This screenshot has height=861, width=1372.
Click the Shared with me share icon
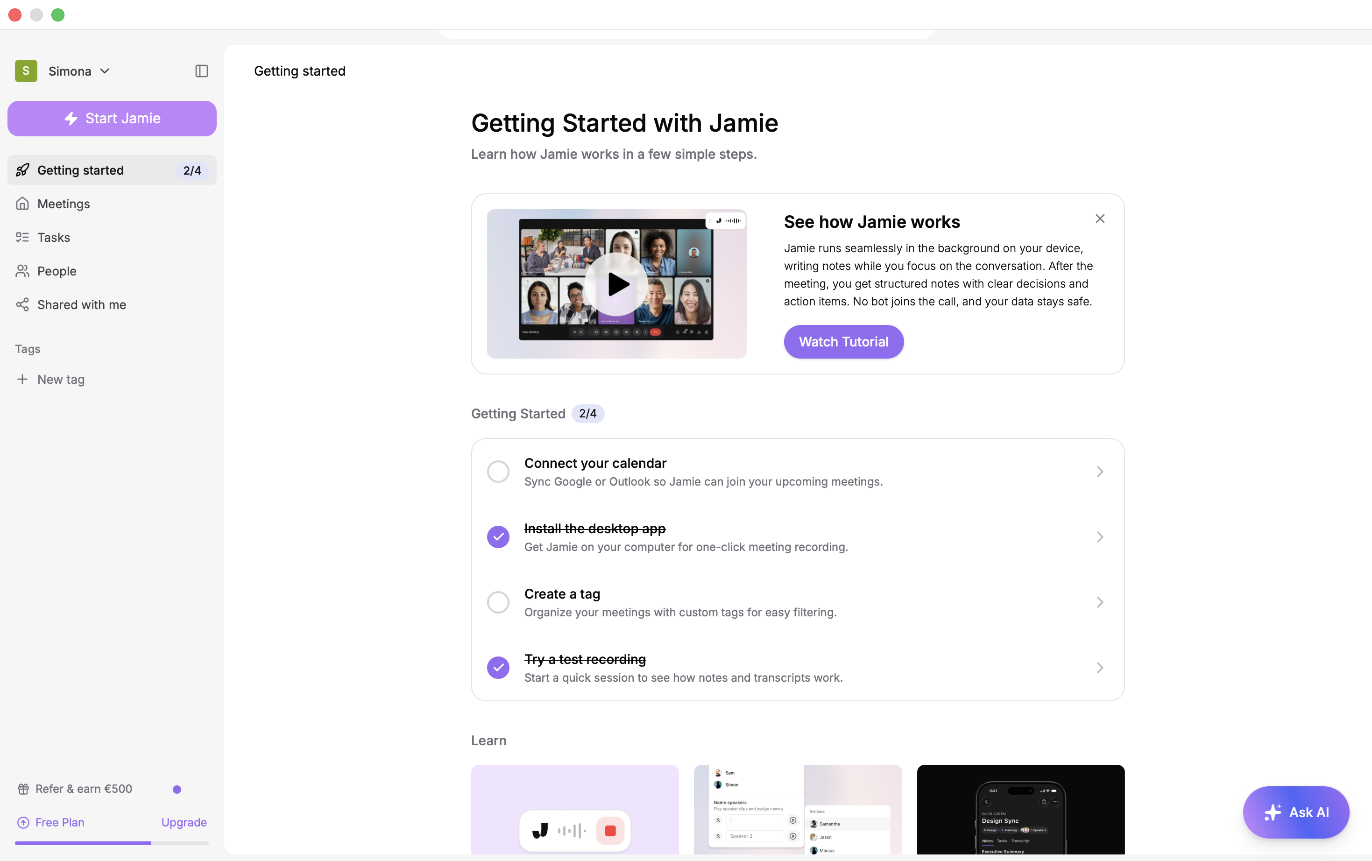(22, 304)
